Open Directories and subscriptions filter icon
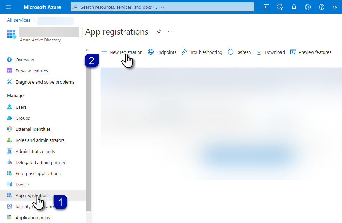 pos(280,7)
